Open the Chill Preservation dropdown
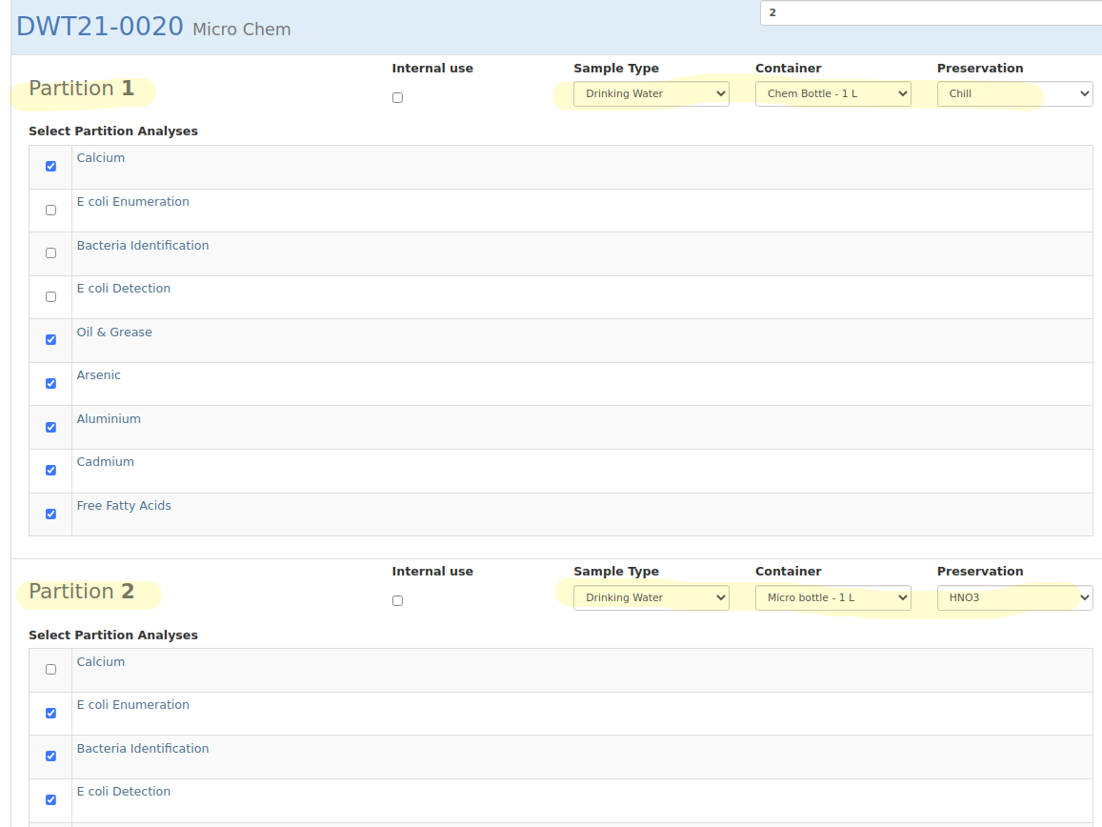 pyautogui.click(x=1014, y=93)
